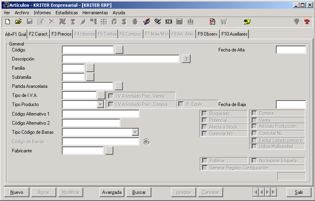315x201 pixels.
Task: Click the feather toolbar icon
Action: click(x=83, y=21)
